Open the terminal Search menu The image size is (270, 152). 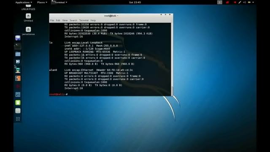click(73, 20)
